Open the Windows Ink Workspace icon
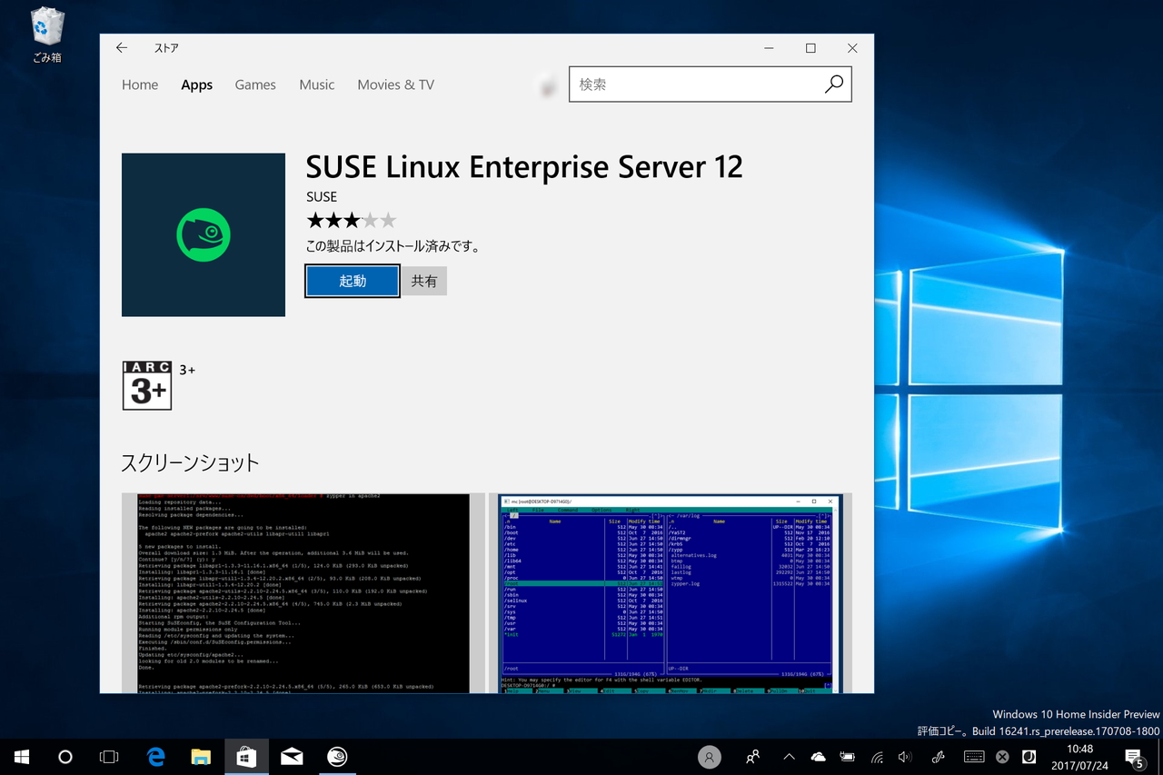The image size is (1163, 775). tap(937, 756)
